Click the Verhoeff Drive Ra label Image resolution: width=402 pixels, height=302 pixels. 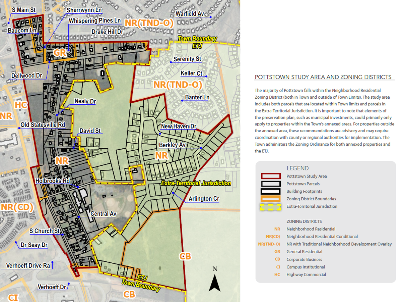[x=28, y=266]
